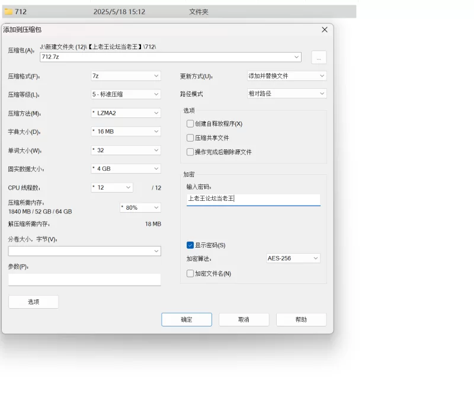Open the 固实数据大小 4 GB dropdown
The image size is (474, 413).
pyautogui.click(x=126, y=169)
